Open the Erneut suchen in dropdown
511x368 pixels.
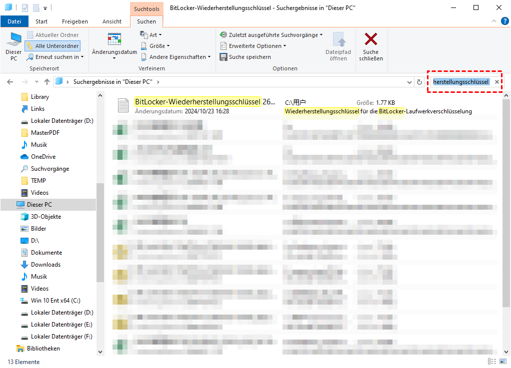coord(55,57)
